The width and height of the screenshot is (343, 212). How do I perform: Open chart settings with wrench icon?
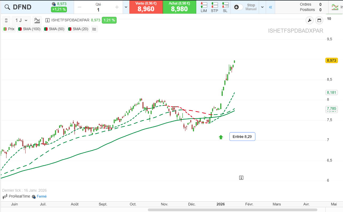[309, 20]
